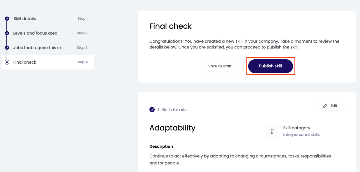Edit the Skill details section
This screenshot has width=360, height=172.
coord(330,106)
